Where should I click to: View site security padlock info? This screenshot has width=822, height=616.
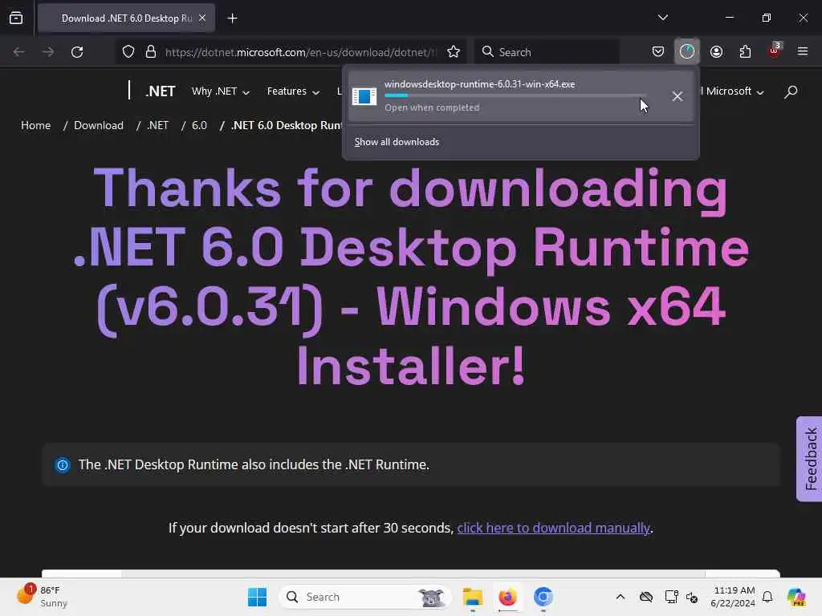tap(151, 52)
